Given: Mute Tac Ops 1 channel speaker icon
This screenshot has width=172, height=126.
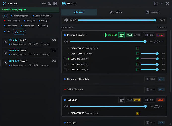Looking at the screenshot, I should [66, 106].
